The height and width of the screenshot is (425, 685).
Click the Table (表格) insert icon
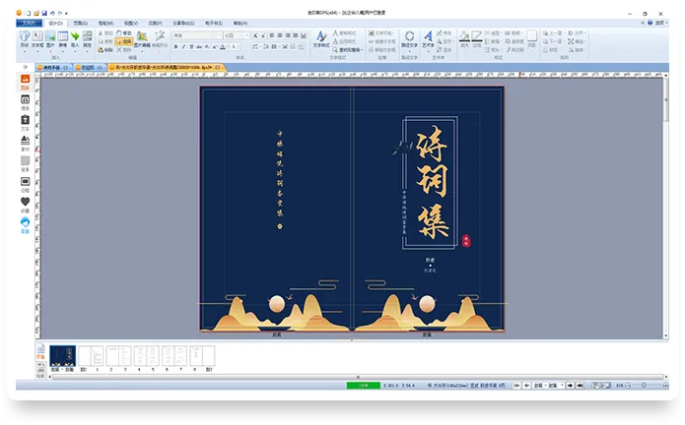[x=62, y=38]
